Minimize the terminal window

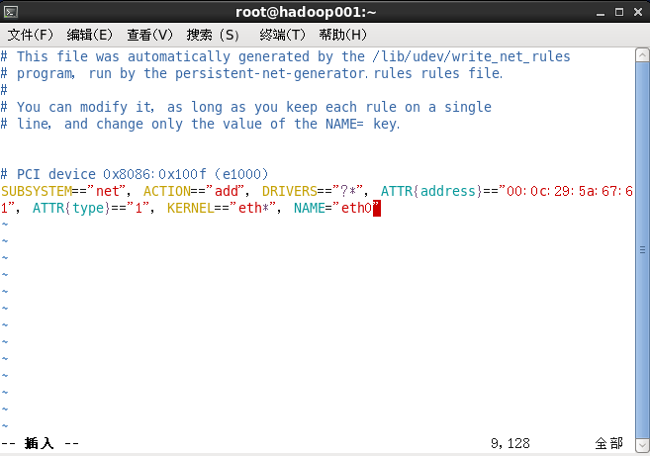(601, 13)
